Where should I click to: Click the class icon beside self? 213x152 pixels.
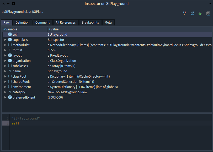point(10,34)
